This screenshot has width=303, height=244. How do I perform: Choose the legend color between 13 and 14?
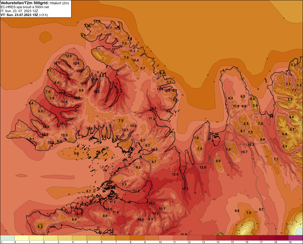pyautogui.click(x=209, y=238)
